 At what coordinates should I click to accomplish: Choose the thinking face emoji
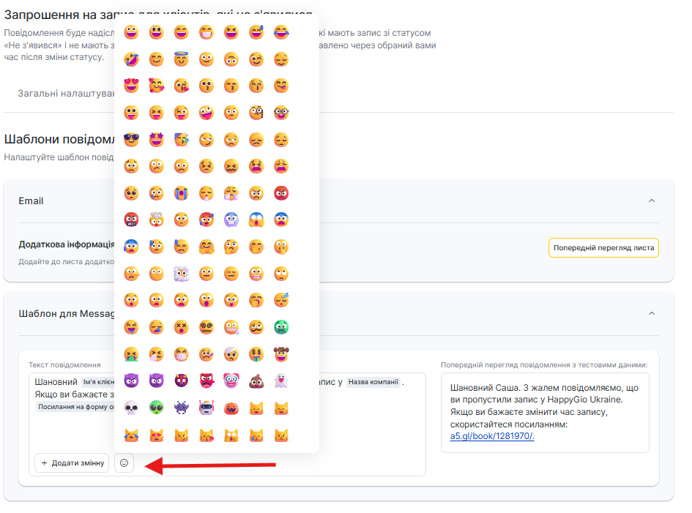tap(231, 247)
